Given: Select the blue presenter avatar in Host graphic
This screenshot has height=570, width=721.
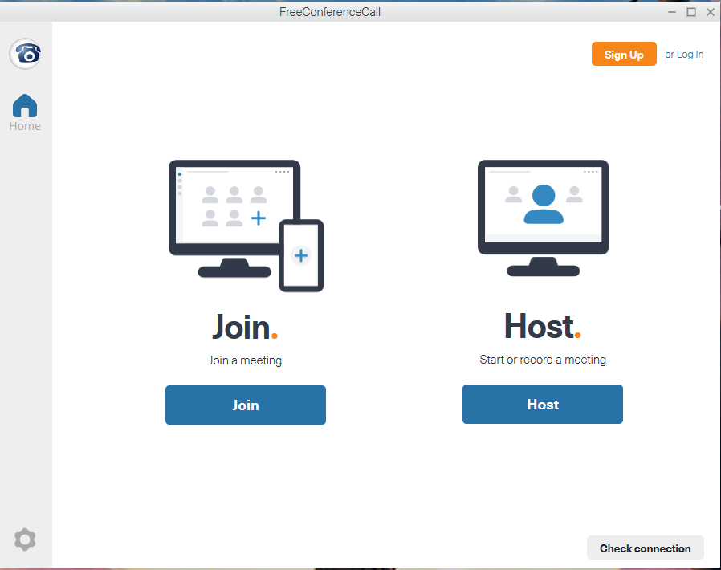Looking at the screenshot, I should coord(544,204).
